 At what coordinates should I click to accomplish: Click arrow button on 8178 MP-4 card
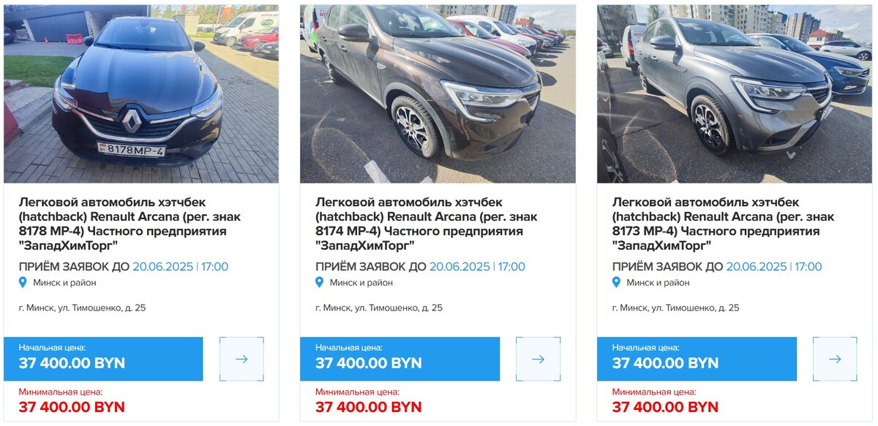pos(241,359)
